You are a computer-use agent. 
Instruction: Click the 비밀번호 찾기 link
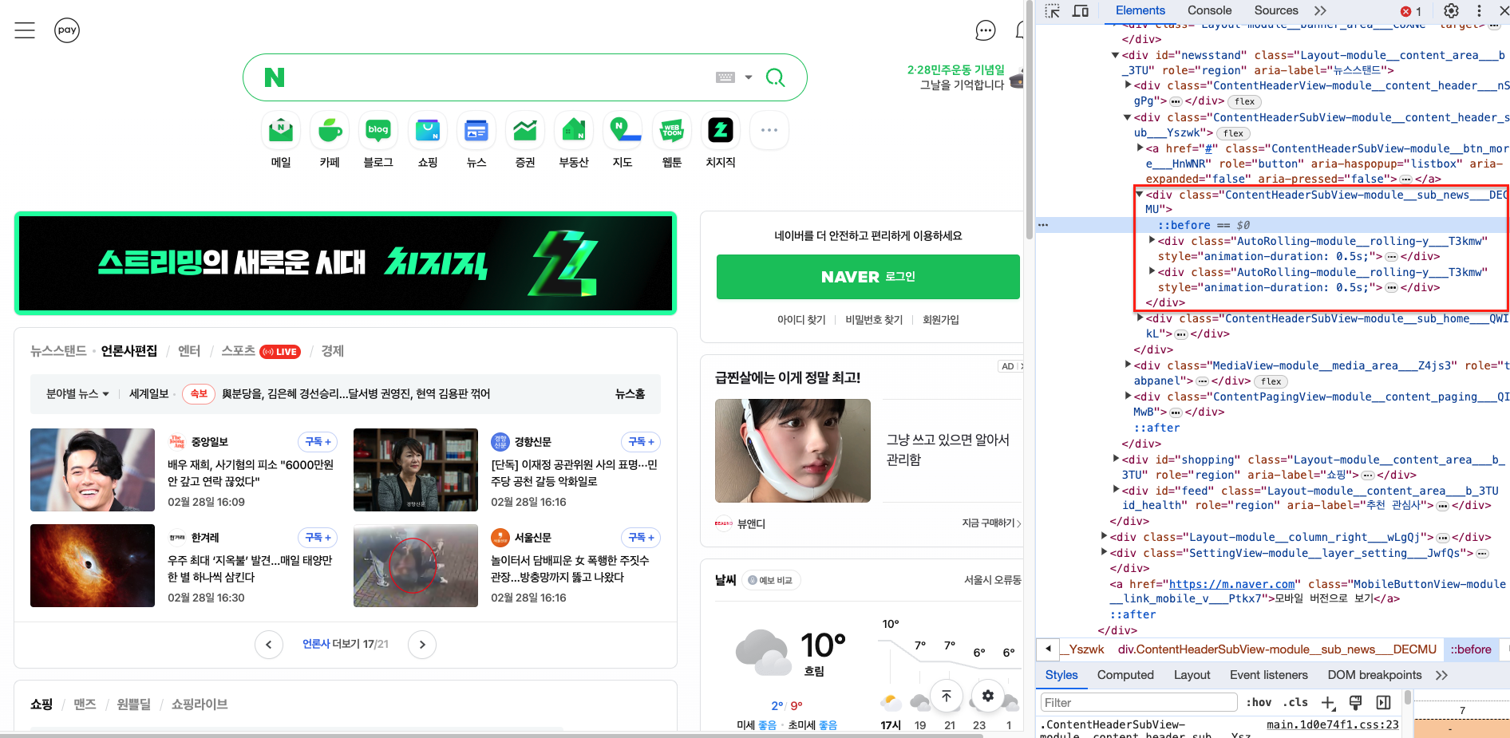coord(874,320)
